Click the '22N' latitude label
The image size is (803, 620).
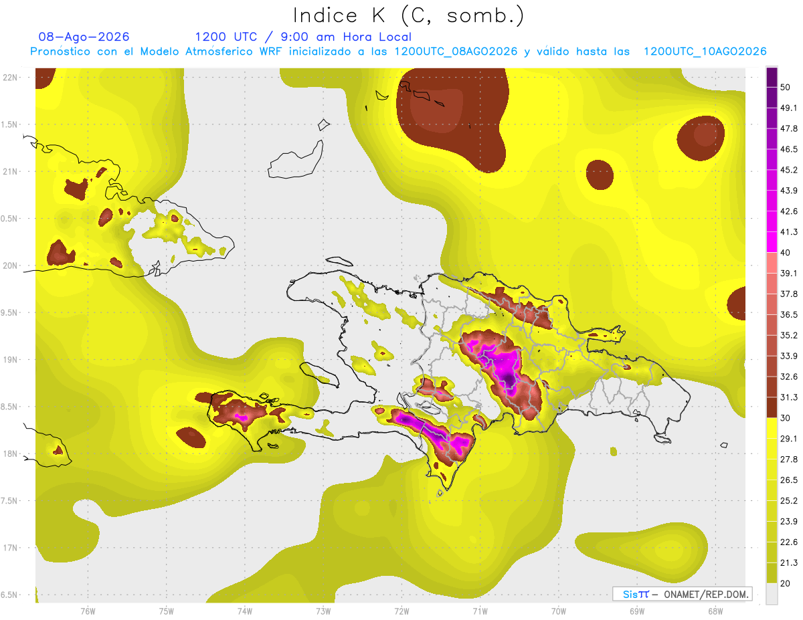tap(11, 77)
